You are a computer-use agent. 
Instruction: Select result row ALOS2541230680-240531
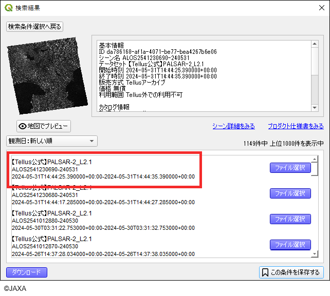pos(140,195)
